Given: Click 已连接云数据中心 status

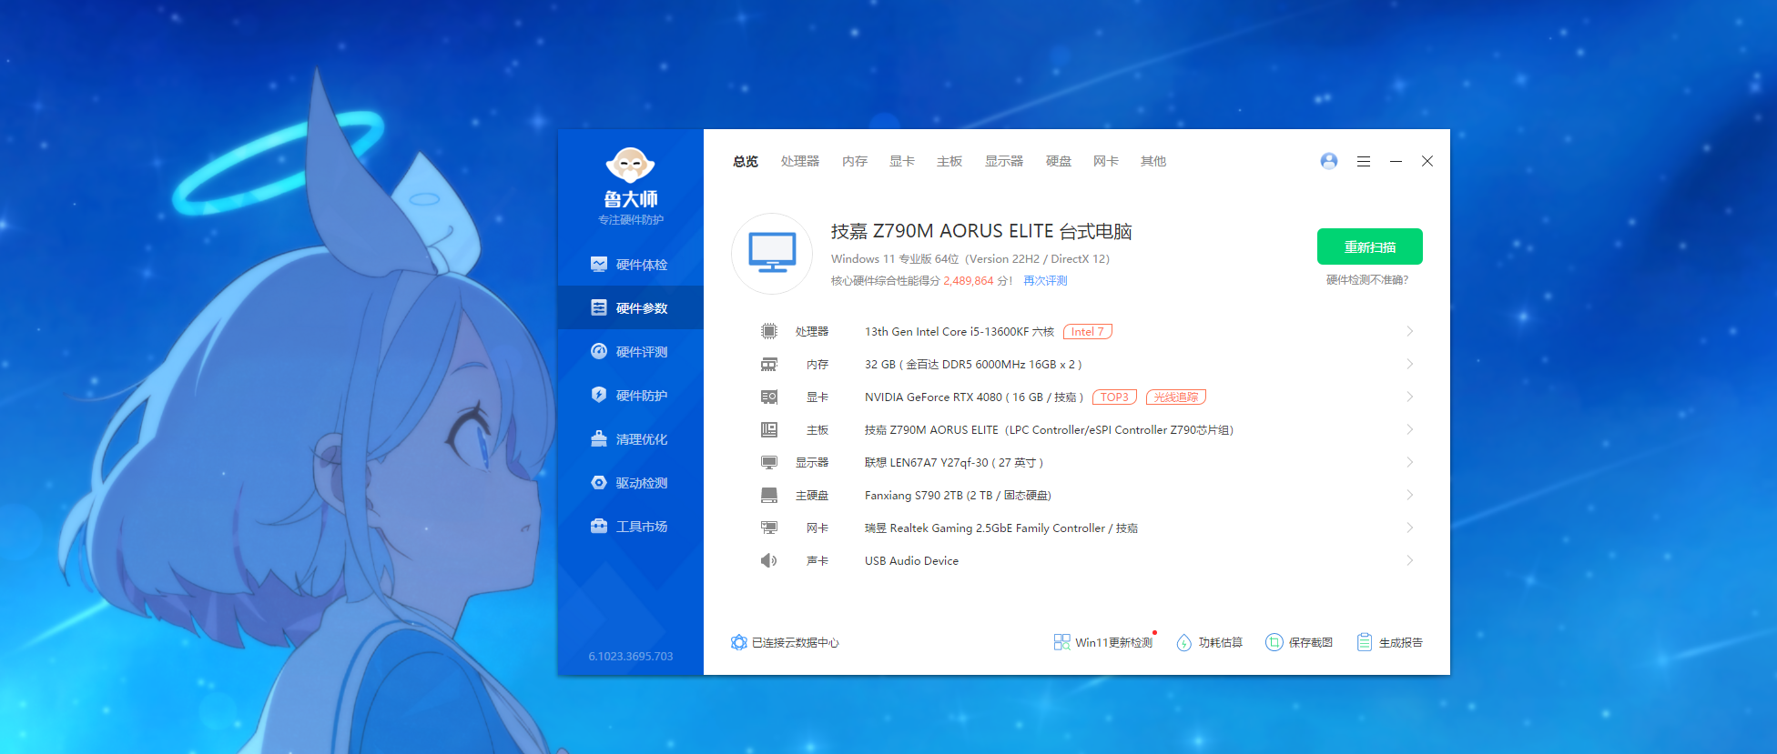Looking at the screenshot, I should click(785, 643).
